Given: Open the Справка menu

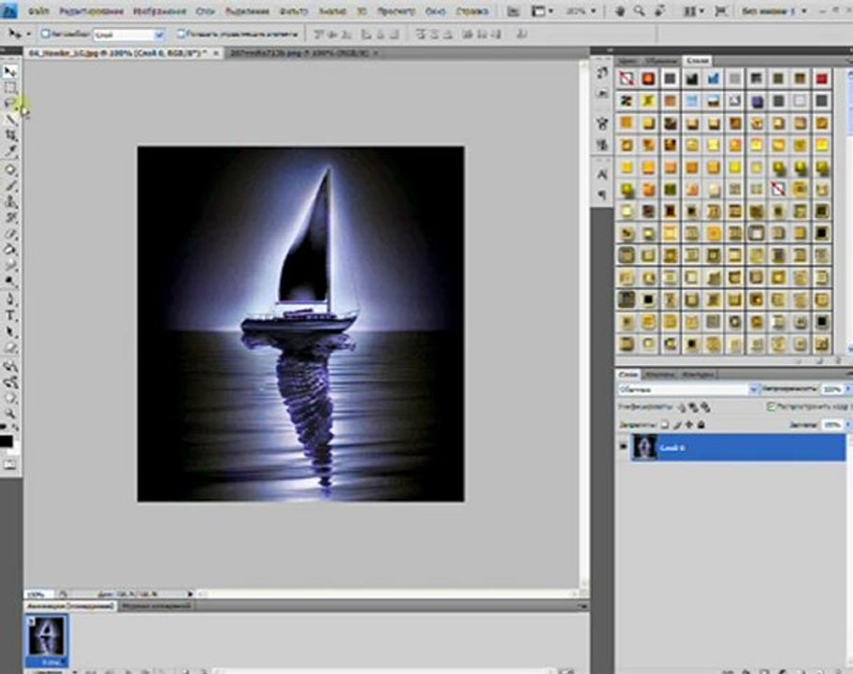Looking at the screenshot, I should click(x=471, y=11).
